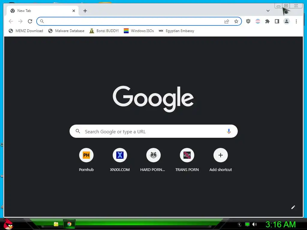Add a new tab with plus button
This screenshot has width=307, height=230.
(85, 11)
